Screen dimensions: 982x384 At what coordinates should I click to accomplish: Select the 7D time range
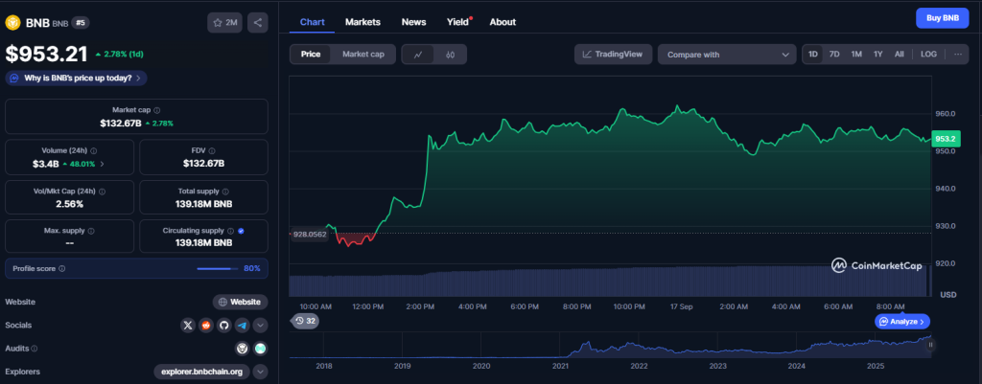point(834,55)
